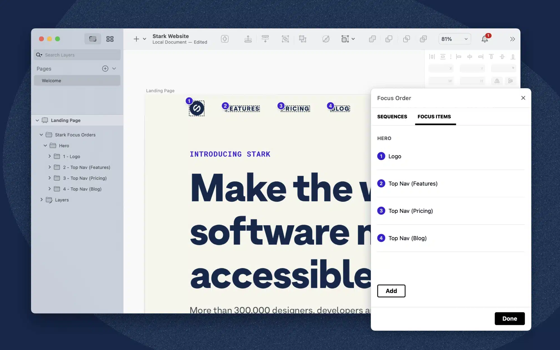Click the Union boolean operation icon
This screenshot has width=560, height=350.
[x=372, y=39]
